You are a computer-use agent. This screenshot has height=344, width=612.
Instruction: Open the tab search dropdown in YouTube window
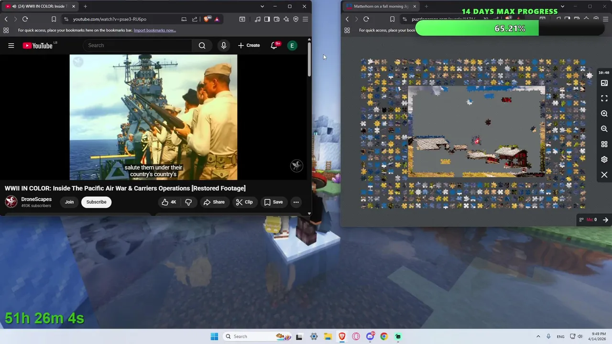point(262,6)
